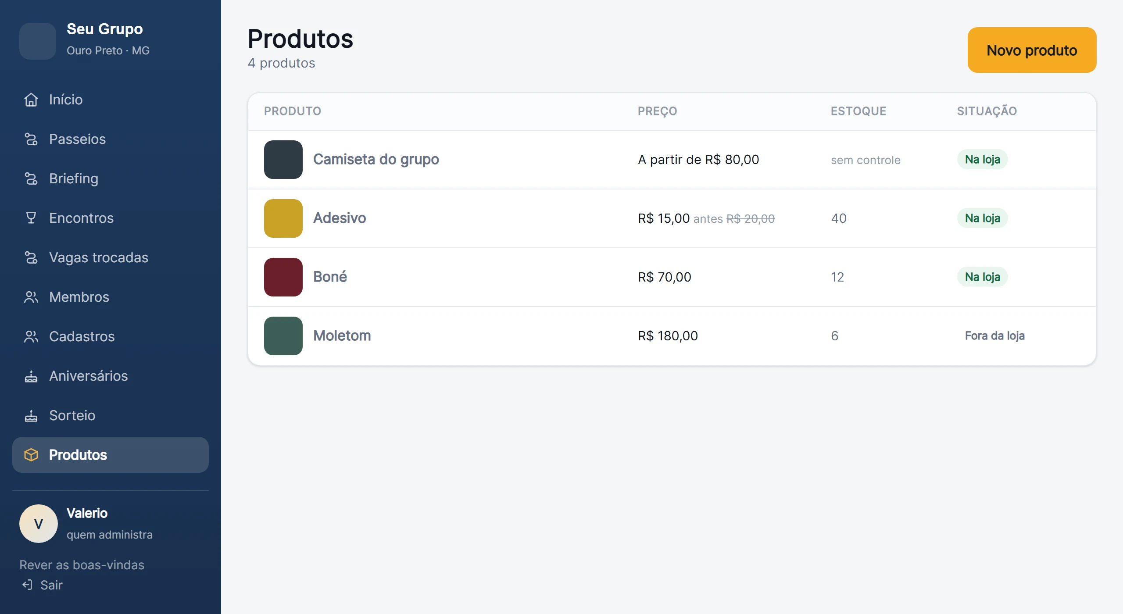Click the Sair logout icon
This screenshot has width=1123, height=614.
(x=27, y=585)
